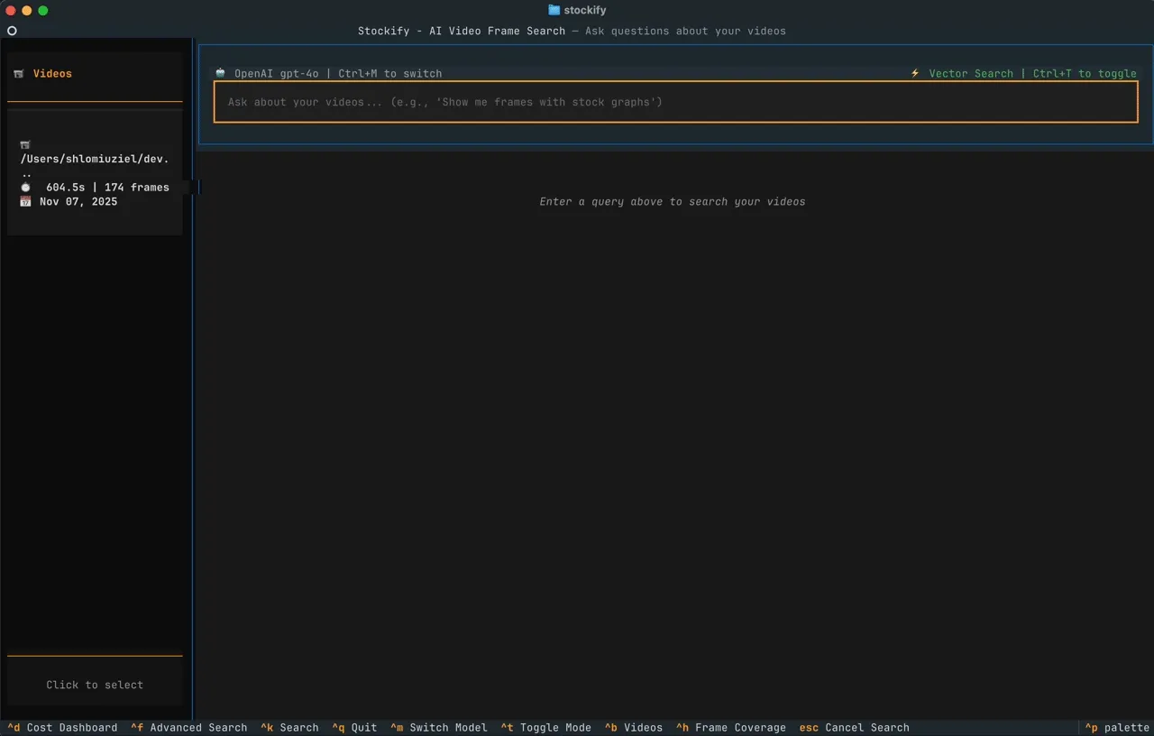Click the robot icon beside OpenAI gpt-4o
Image resolution: width=1154 pixels, height=736 pixels.
click(221, 73)
